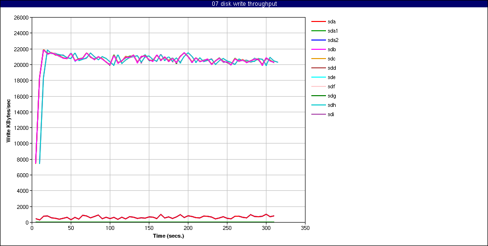Click the 'Time (secs.)' axis label
Viewport: 488px width, 246px height.
point(168,236)
